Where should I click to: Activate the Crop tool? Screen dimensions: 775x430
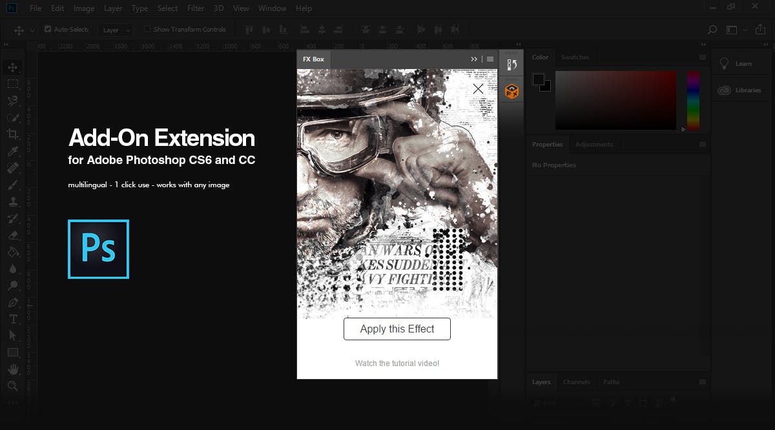(x=14, y=134)
